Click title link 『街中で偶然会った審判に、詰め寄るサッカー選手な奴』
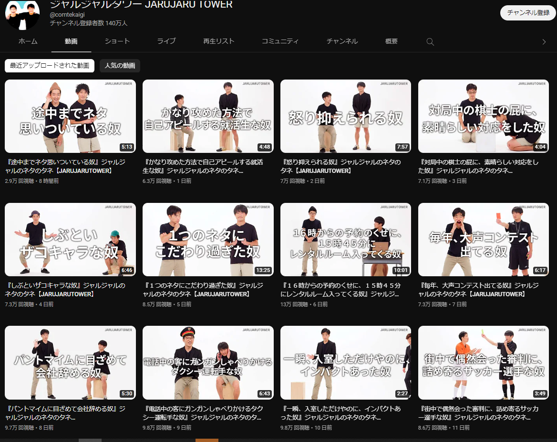Viewport: 557px width, 442px height. click(478, 413)
